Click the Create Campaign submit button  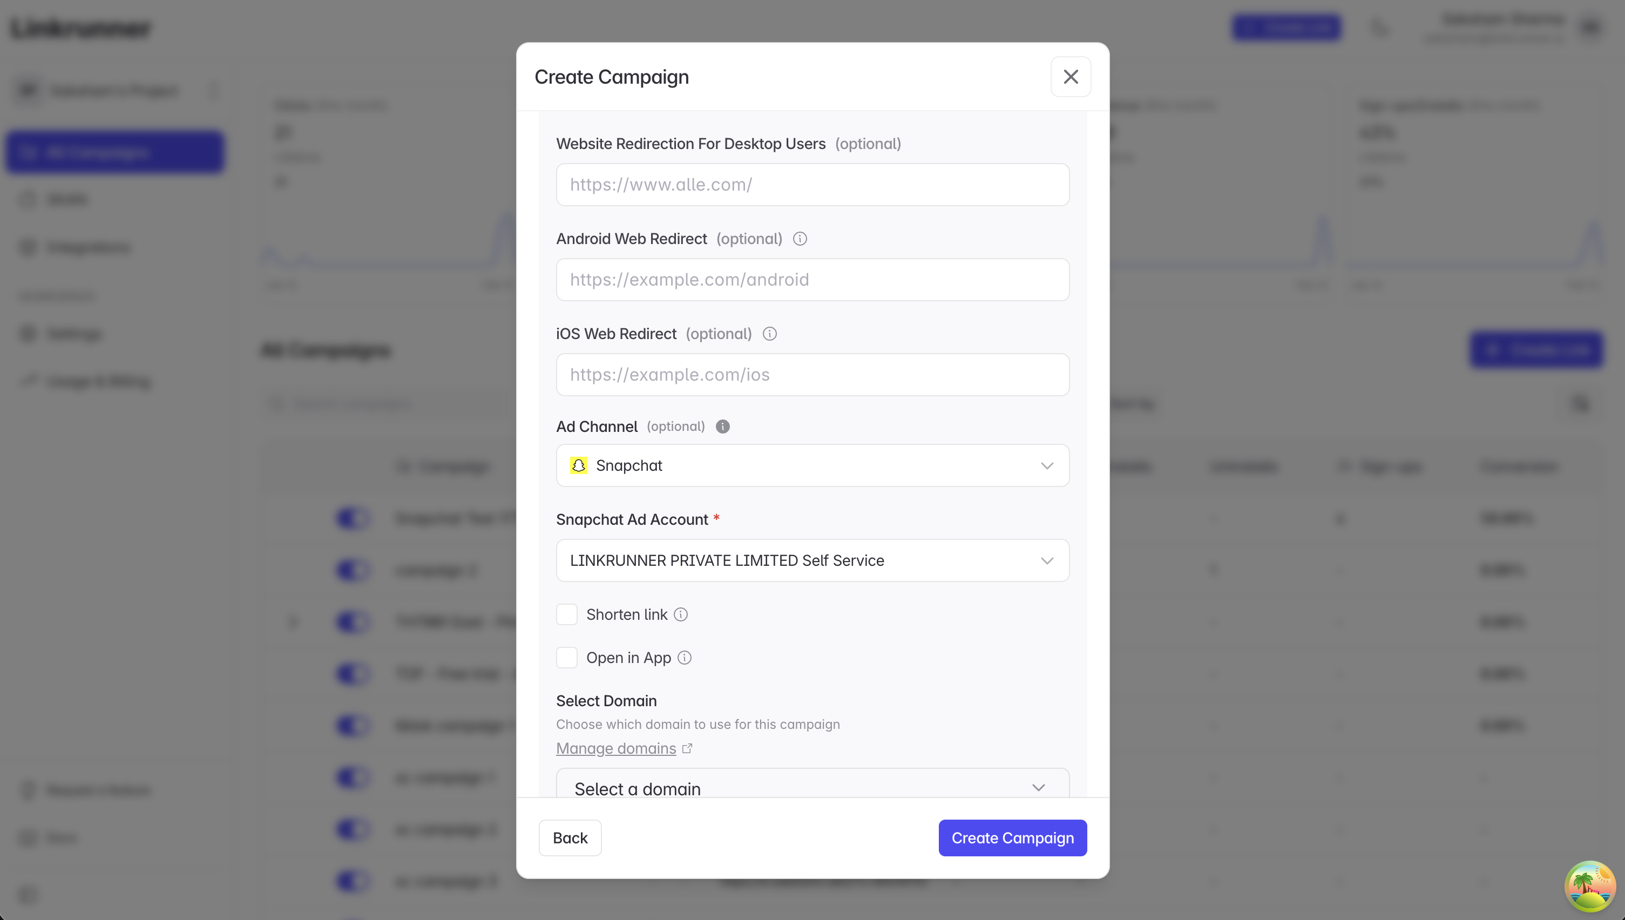[x=1012, y=838]
